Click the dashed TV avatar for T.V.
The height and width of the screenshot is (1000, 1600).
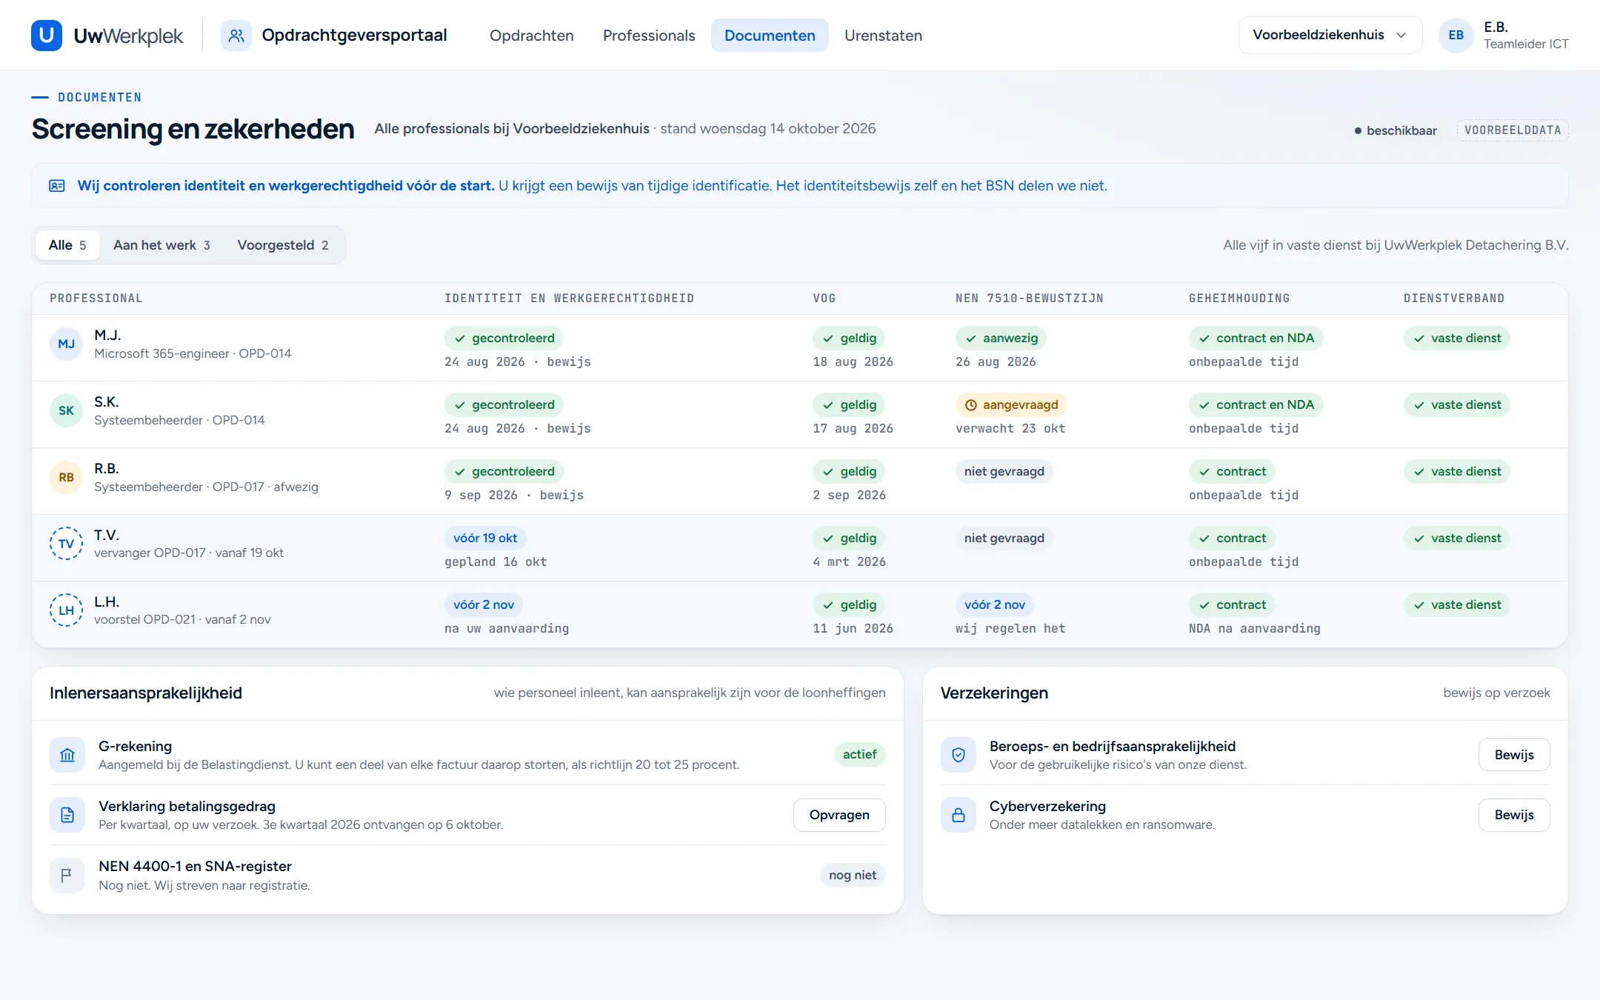pyautogui.click(x=66, y=544)
